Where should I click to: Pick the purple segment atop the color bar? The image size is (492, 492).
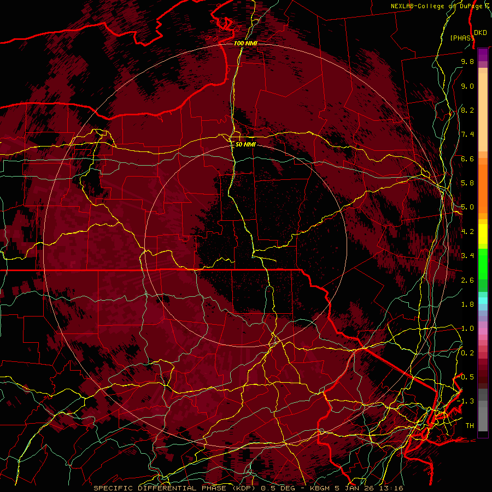[x=483, y=55]
